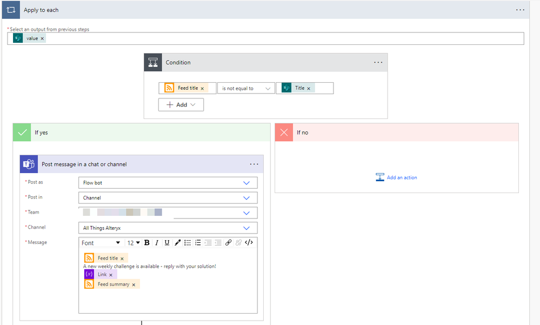This screenshot has width=540, height=325.
Task: Open the Font family dropdown
Action: coord(101,243)
